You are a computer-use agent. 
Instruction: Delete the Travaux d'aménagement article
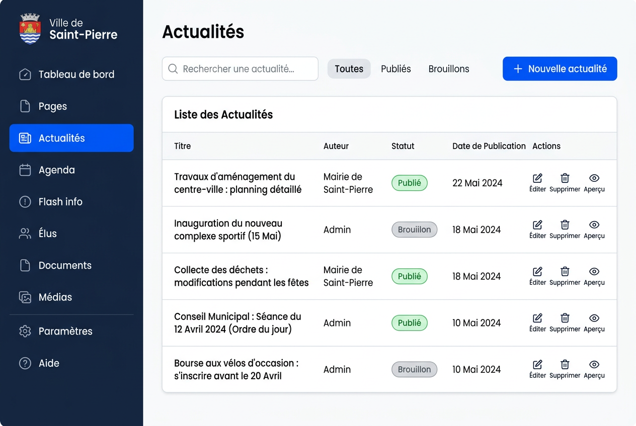[565, 183]
